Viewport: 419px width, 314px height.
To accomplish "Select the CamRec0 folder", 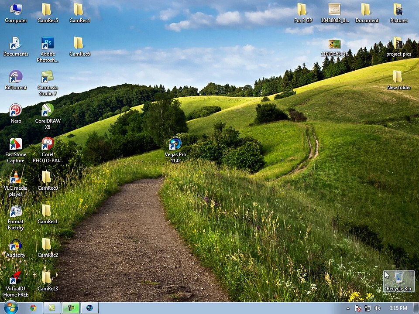I will (48, 181).
